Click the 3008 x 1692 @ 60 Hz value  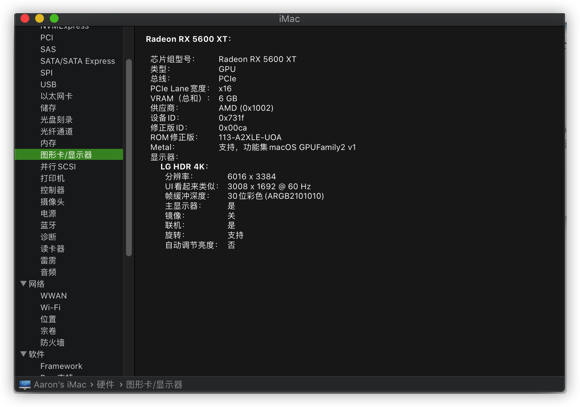tap(269, 186)
